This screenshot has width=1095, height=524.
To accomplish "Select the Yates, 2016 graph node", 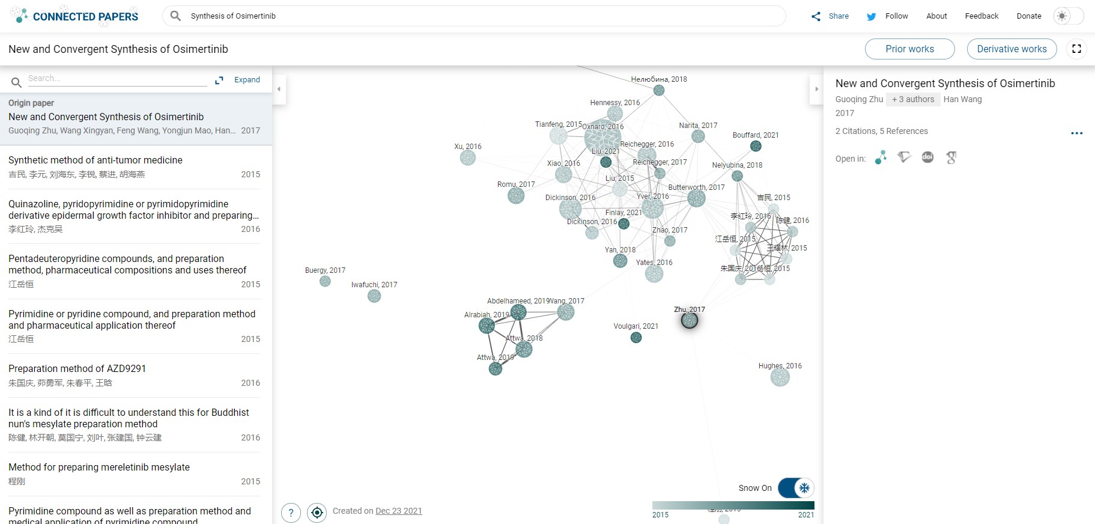I will click(x=654, y=274).
